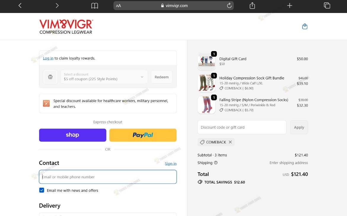The height and width of the screenshot is (216, 347).
Task: Click the $39.10 discounted bundle price
Action: (302, 84)
